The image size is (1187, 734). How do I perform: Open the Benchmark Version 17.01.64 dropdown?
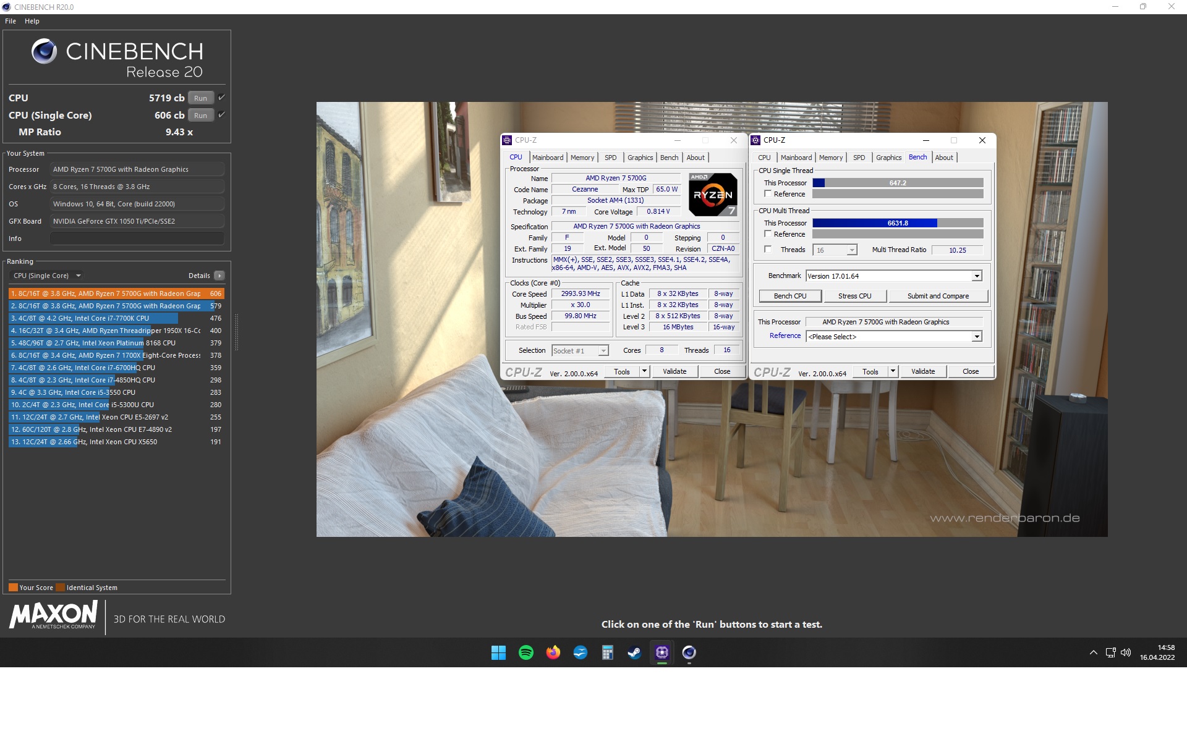coord(977,276)
